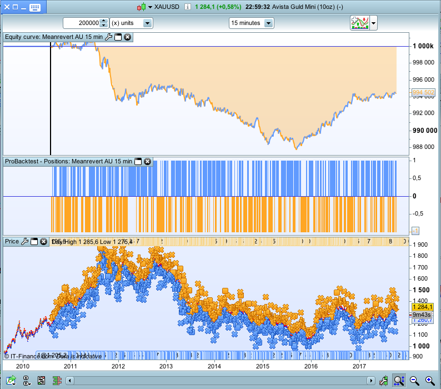Toggle the horizontal zoom magnifier tool

click(x=399, y=381)
